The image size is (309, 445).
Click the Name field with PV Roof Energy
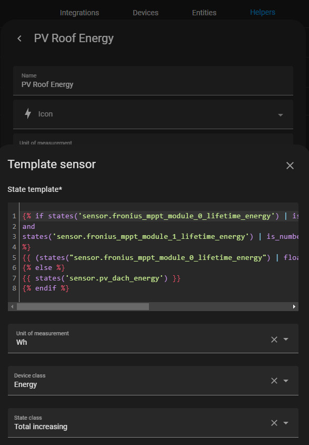pos(153,81)
